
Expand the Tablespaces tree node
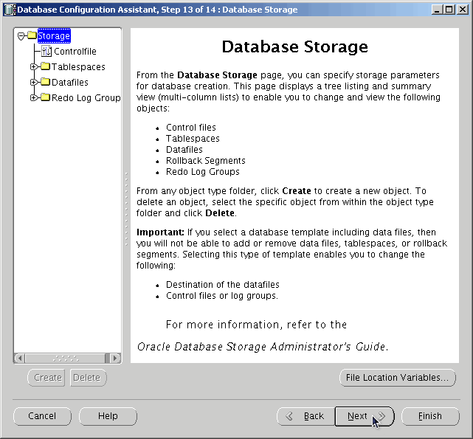point(34,67)
